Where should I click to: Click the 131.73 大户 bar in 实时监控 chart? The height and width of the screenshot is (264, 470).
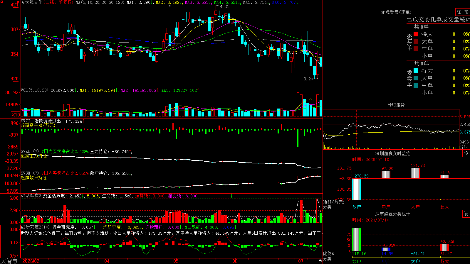point(415,173)
